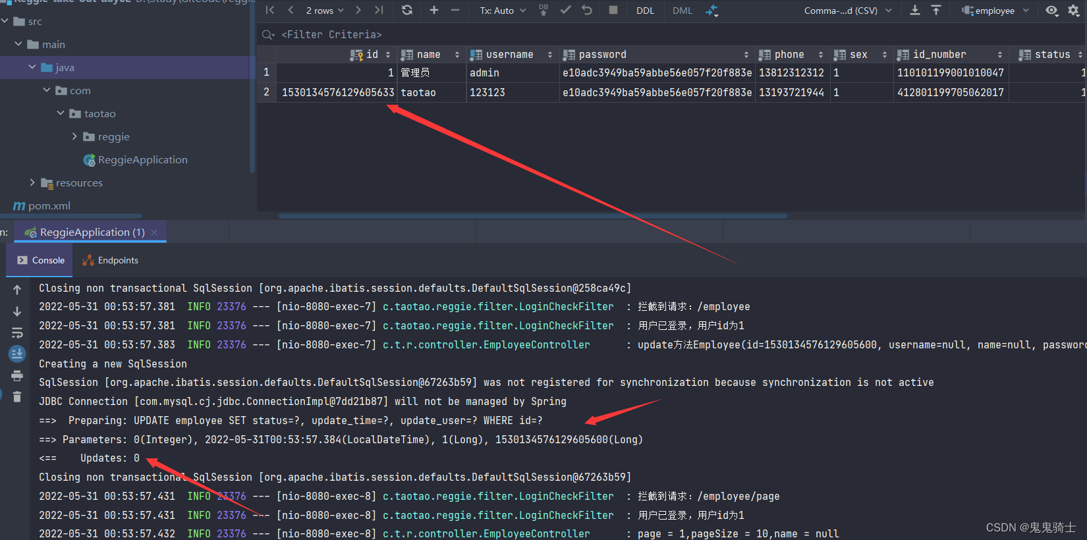
Task: Switch to the Console tab
Action: point(41,260)
